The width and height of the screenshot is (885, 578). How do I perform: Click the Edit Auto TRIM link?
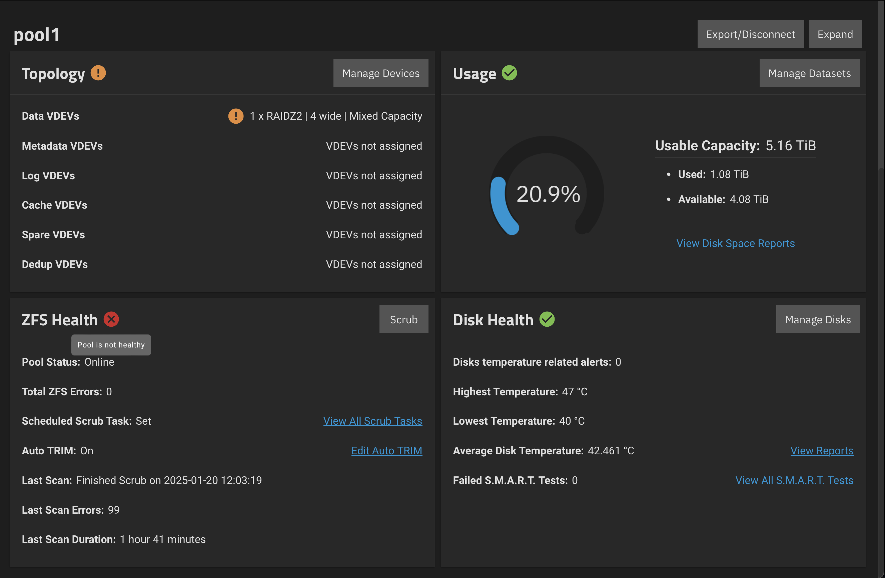(x=387, y=451)
